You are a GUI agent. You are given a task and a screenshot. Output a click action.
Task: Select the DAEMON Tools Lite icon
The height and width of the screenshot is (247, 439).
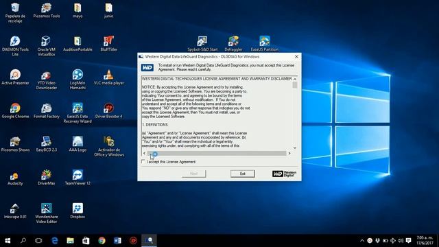click(15, 46)
